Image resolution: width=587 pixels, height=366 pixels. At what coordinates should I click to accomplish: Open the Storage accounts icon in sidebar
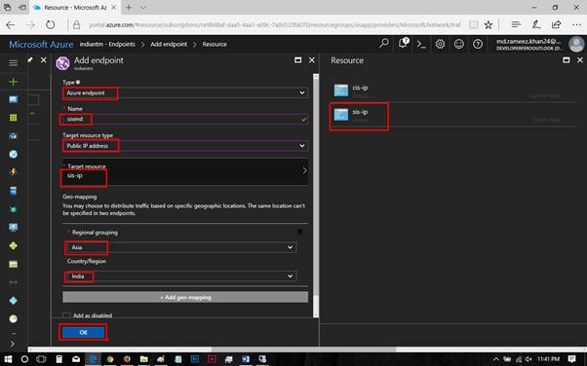tap(13, 265)
